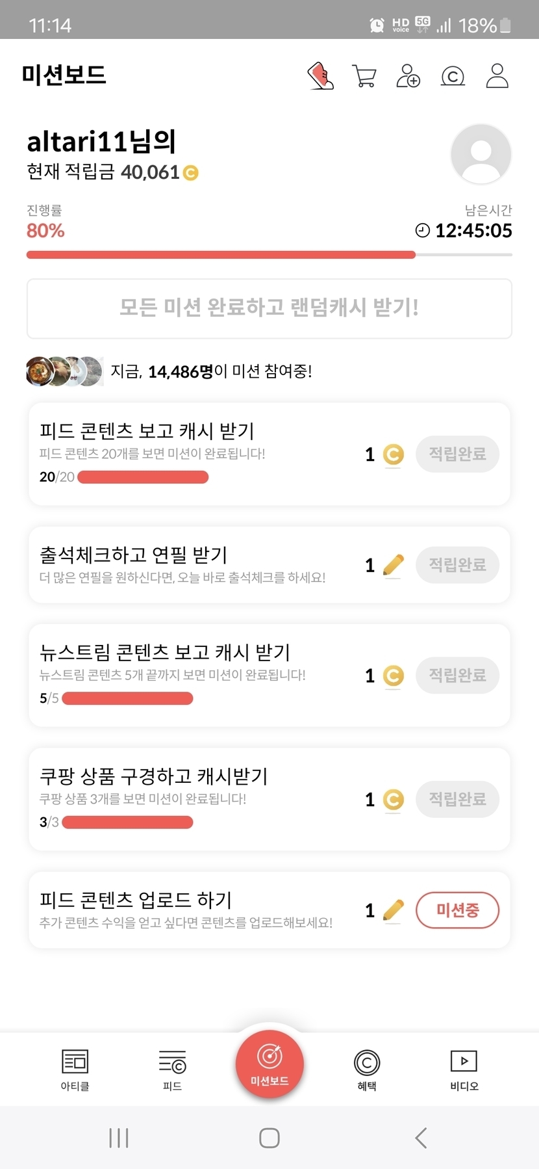Open the cash coin icon in header
This screenshot has width=539, height=1169.
tap(453, 76)
